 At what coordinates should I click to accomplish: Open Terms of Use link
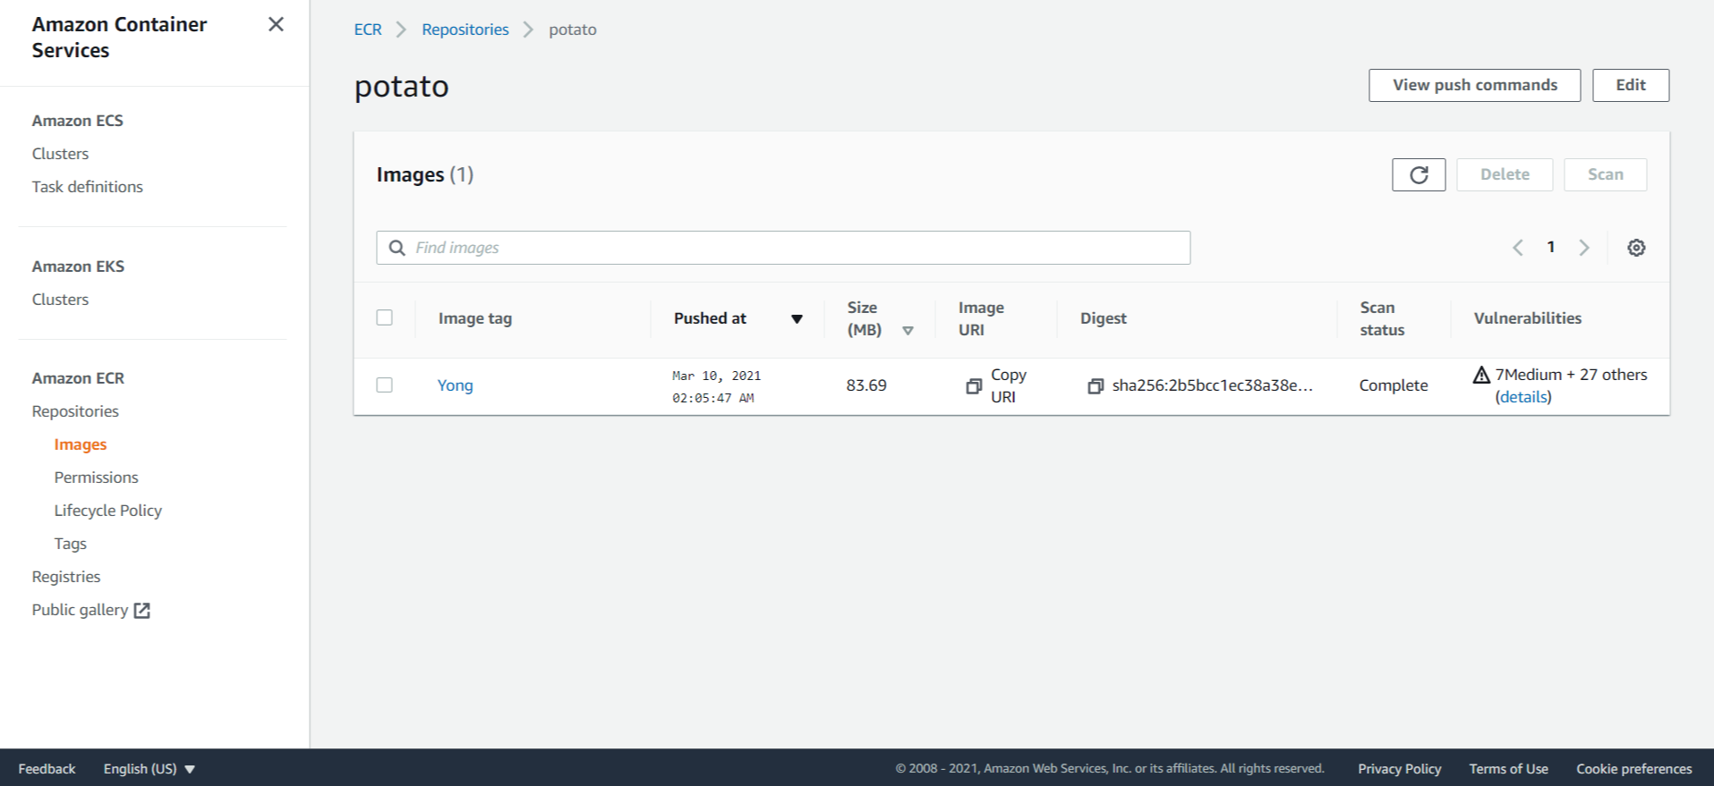1508,769
